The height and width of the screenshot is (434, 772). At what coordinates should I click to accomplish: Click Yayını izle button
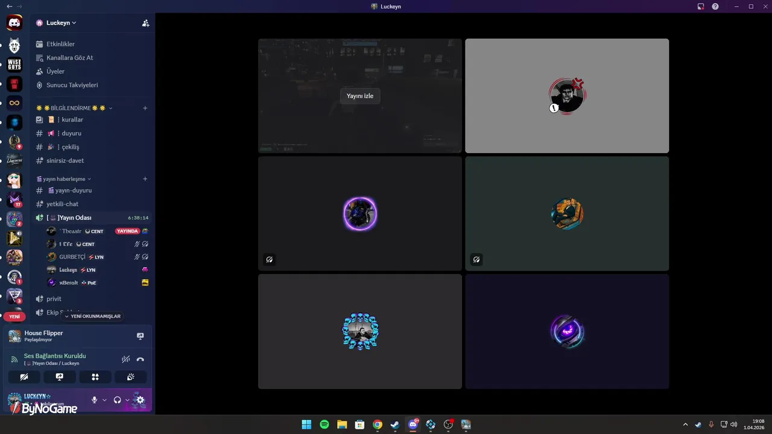point(360,96)
